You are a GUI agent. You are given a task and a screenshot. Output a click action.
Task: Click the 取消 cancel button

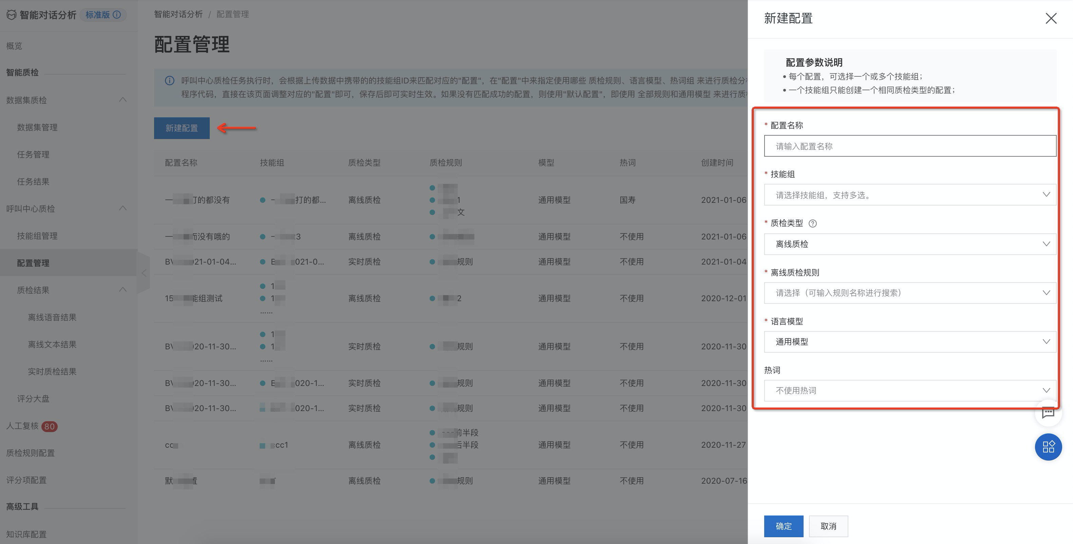(828, 526)
